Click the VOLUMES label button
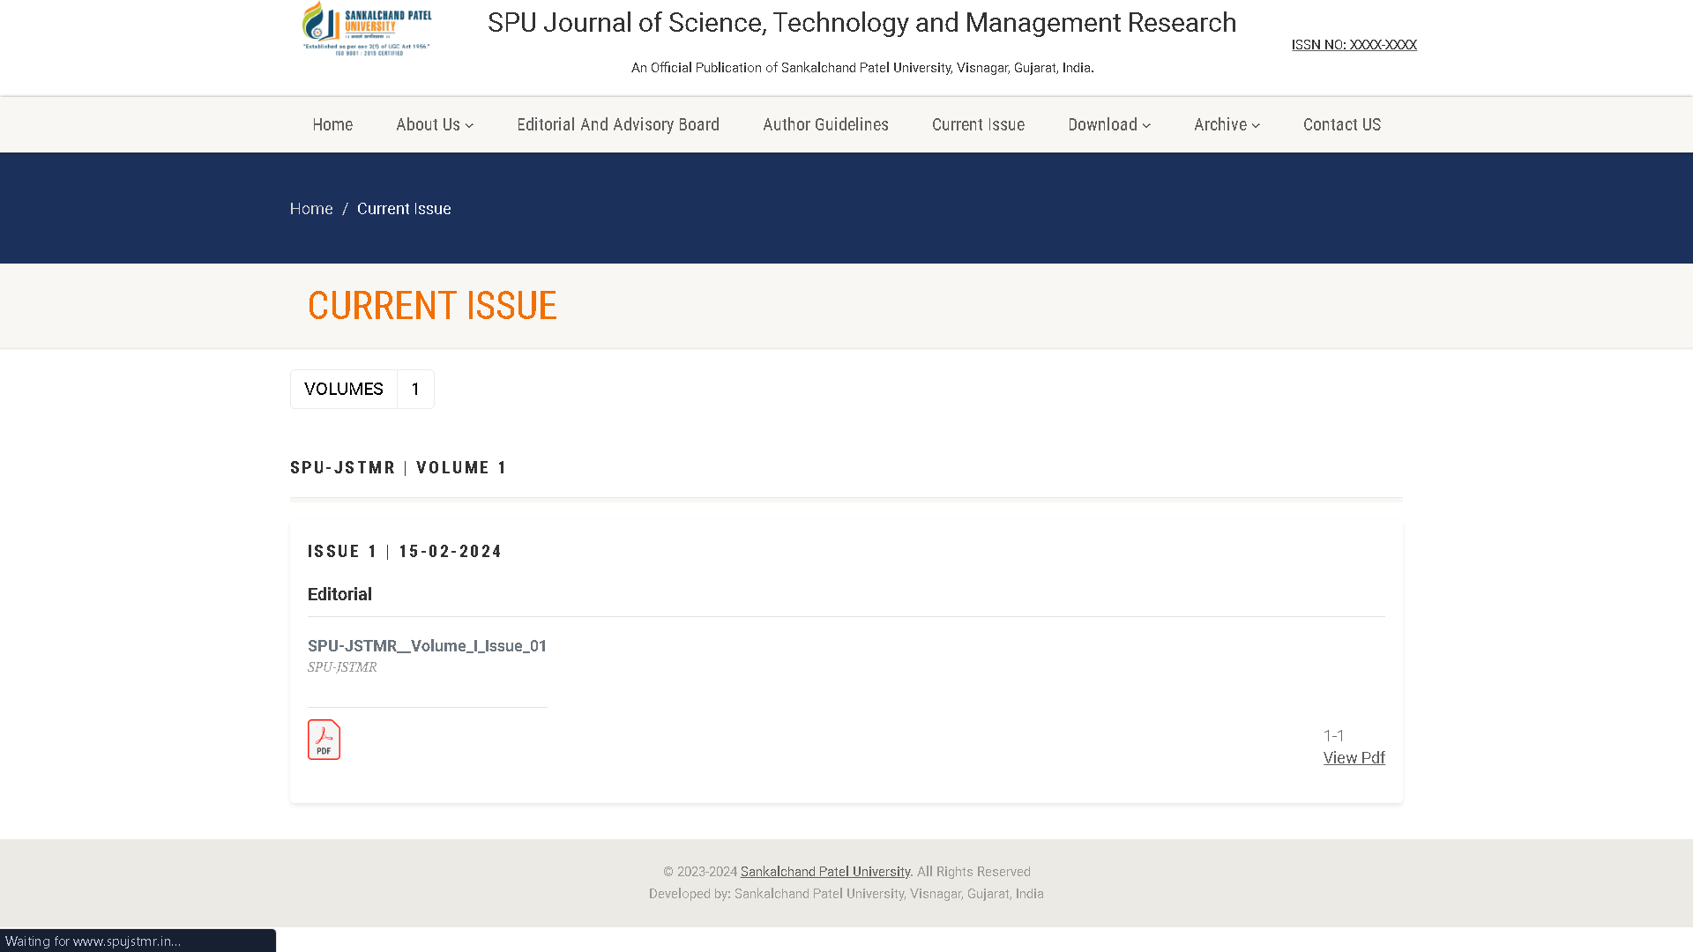Viewport: 1693px width, 952px height. [344, 389]
